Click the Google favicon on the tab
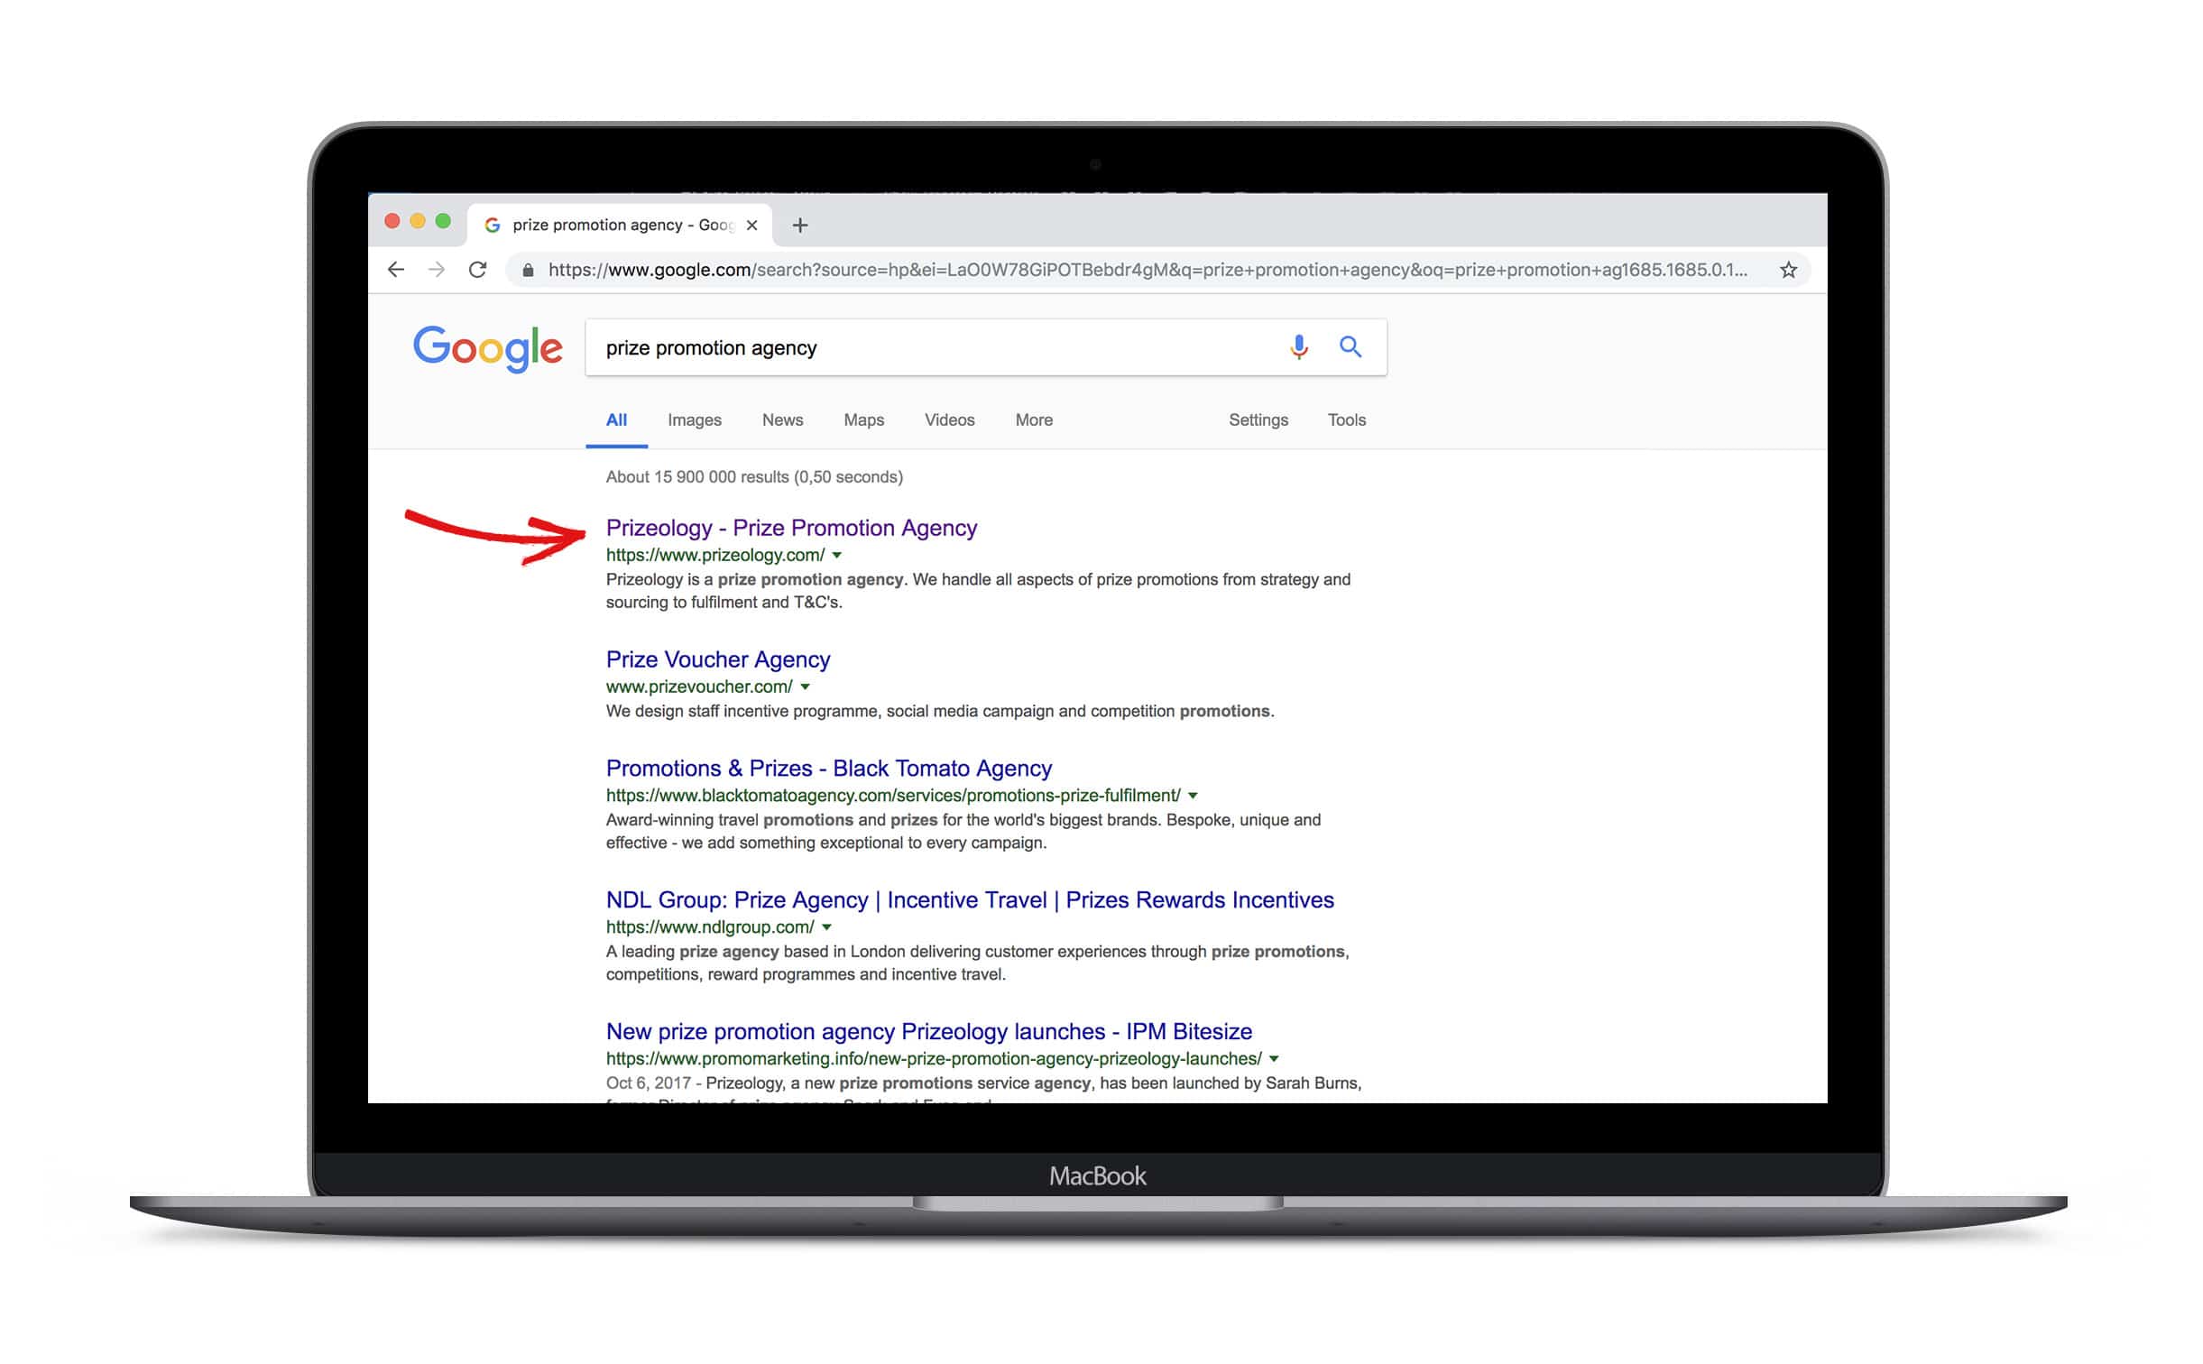2203x1364 pixels. point(493,225)
